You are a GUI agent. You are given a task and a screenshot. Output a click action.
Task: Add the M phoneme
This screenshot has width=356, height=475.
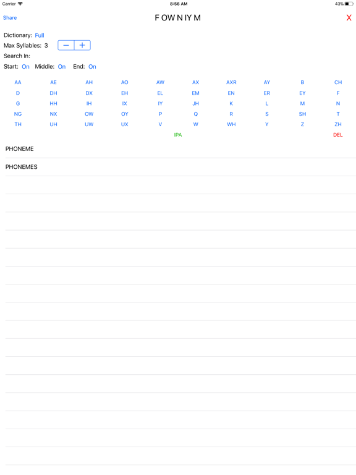pyautogui.click(x=302, y=104)
